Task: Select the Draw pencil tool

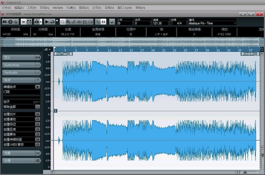Action: click(74, 22)
